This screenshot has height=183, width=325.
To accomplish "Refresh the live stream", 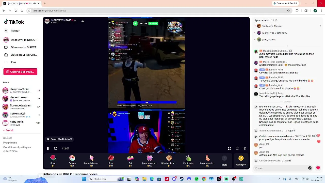I will pyautogui.click(x=55, y=148).
